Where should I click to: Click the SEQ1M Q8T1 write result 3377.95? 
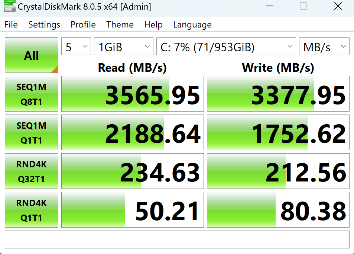278,94
